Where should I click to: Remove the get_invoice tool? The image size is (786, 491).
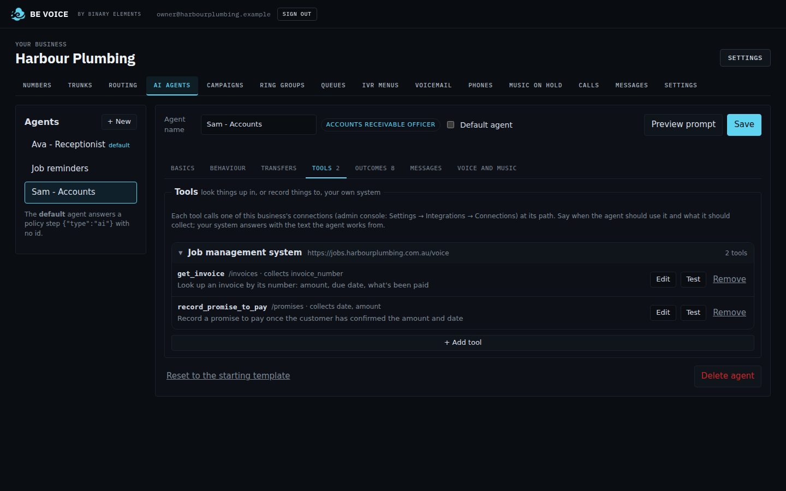click(729, 279)
